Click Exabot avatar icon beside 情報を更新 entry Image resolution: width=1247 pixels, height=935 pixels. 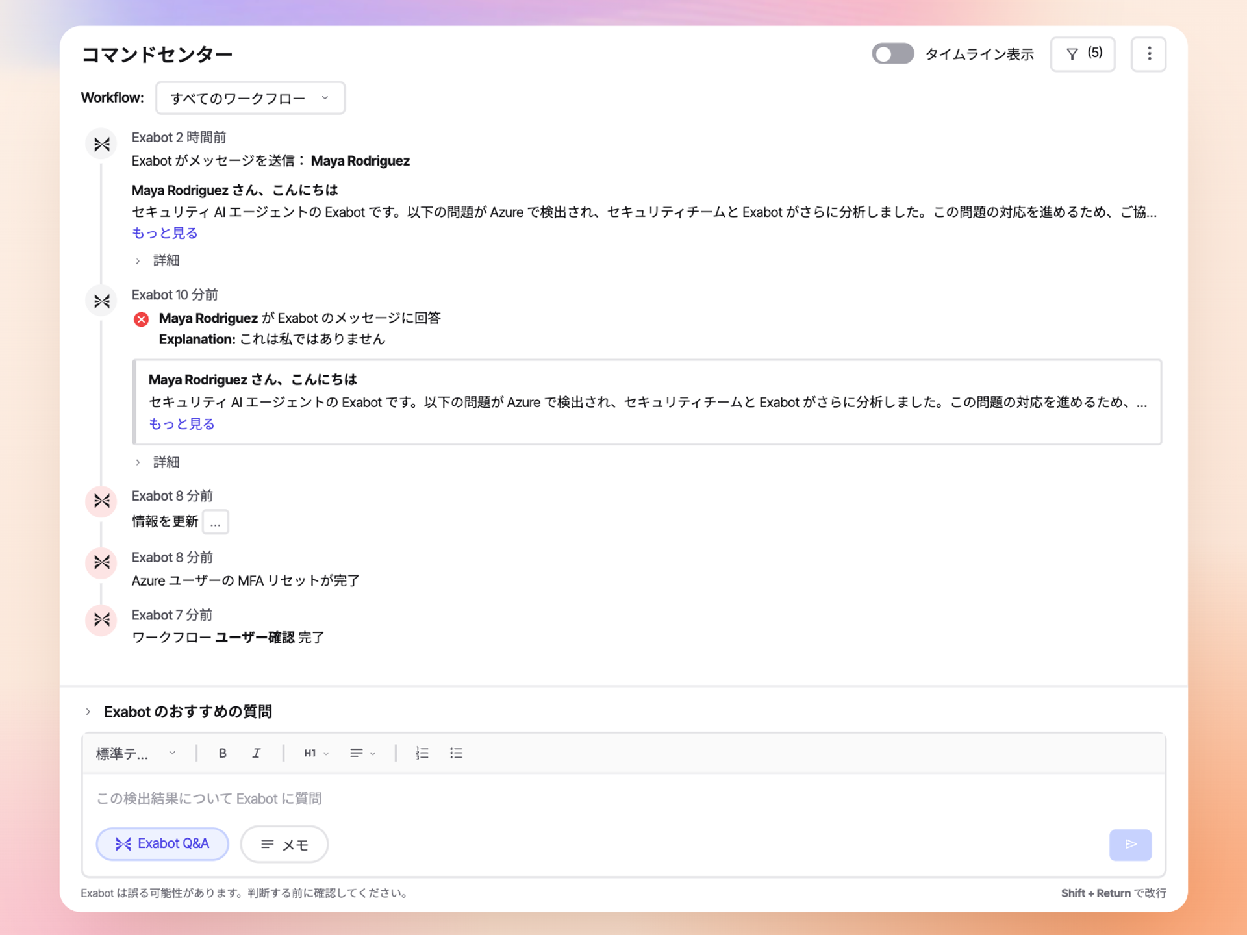click(101, 501)
